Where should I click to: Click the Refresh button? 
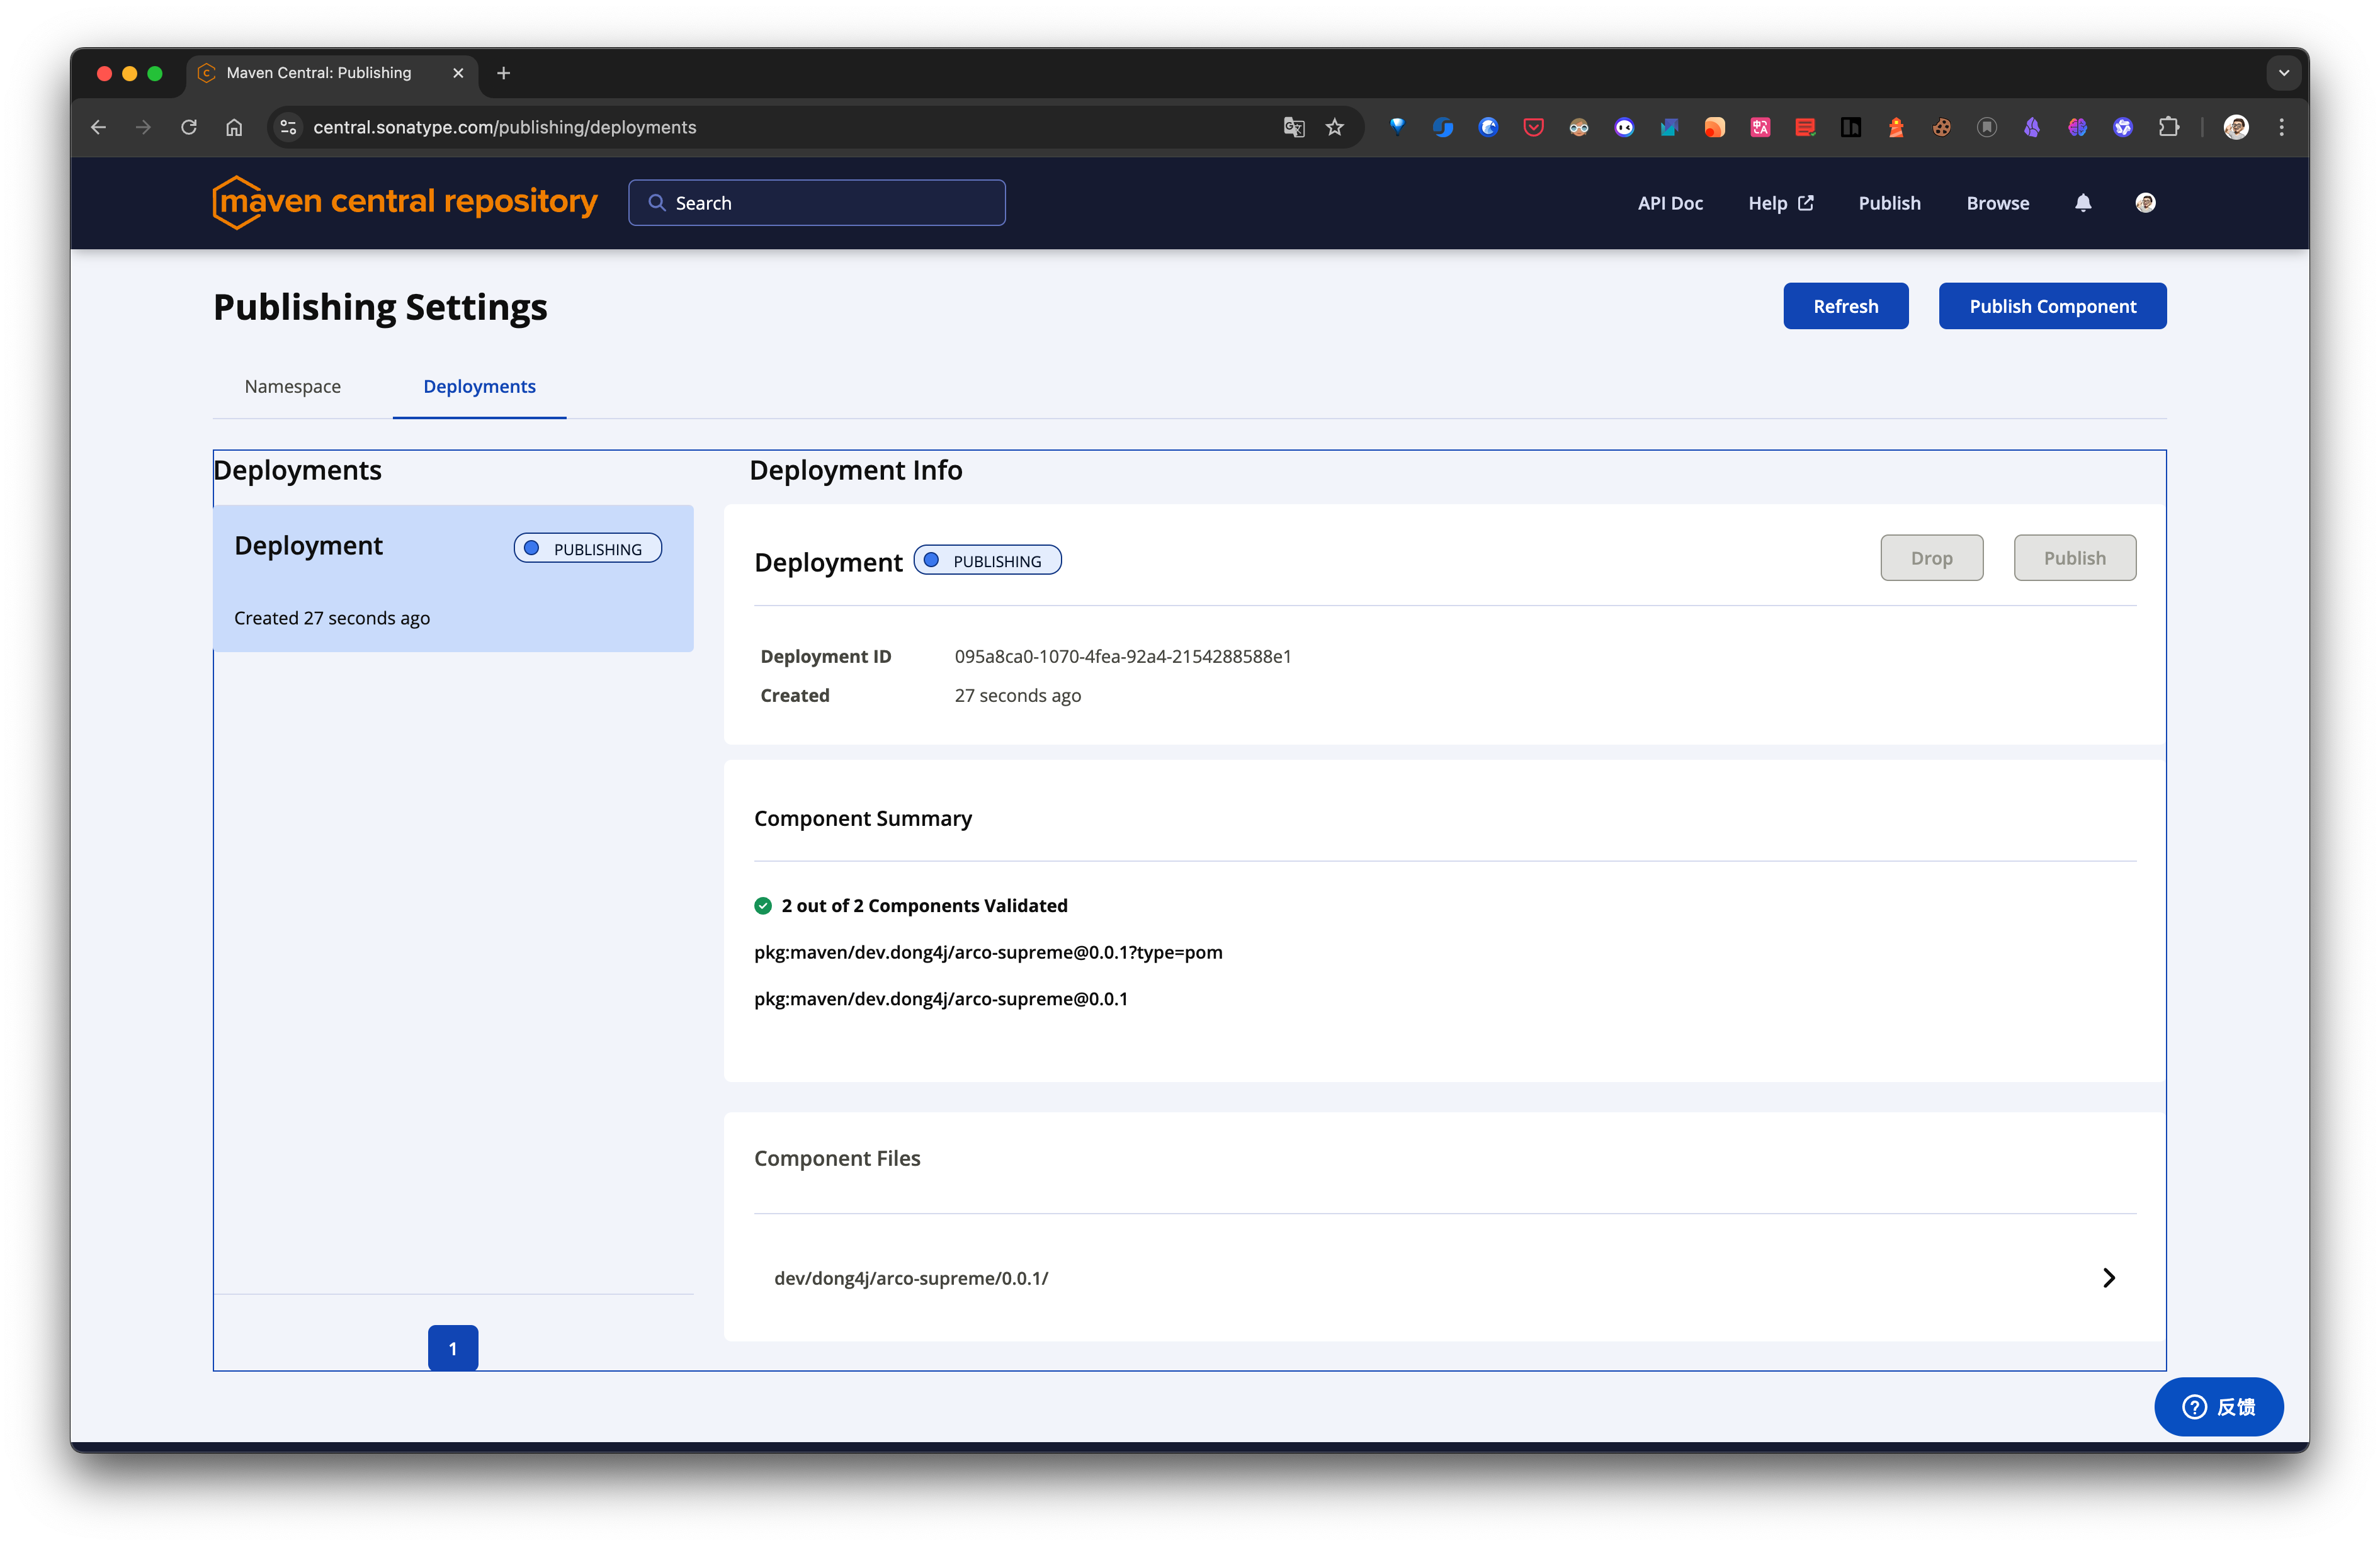click(x=1845, y=306)
